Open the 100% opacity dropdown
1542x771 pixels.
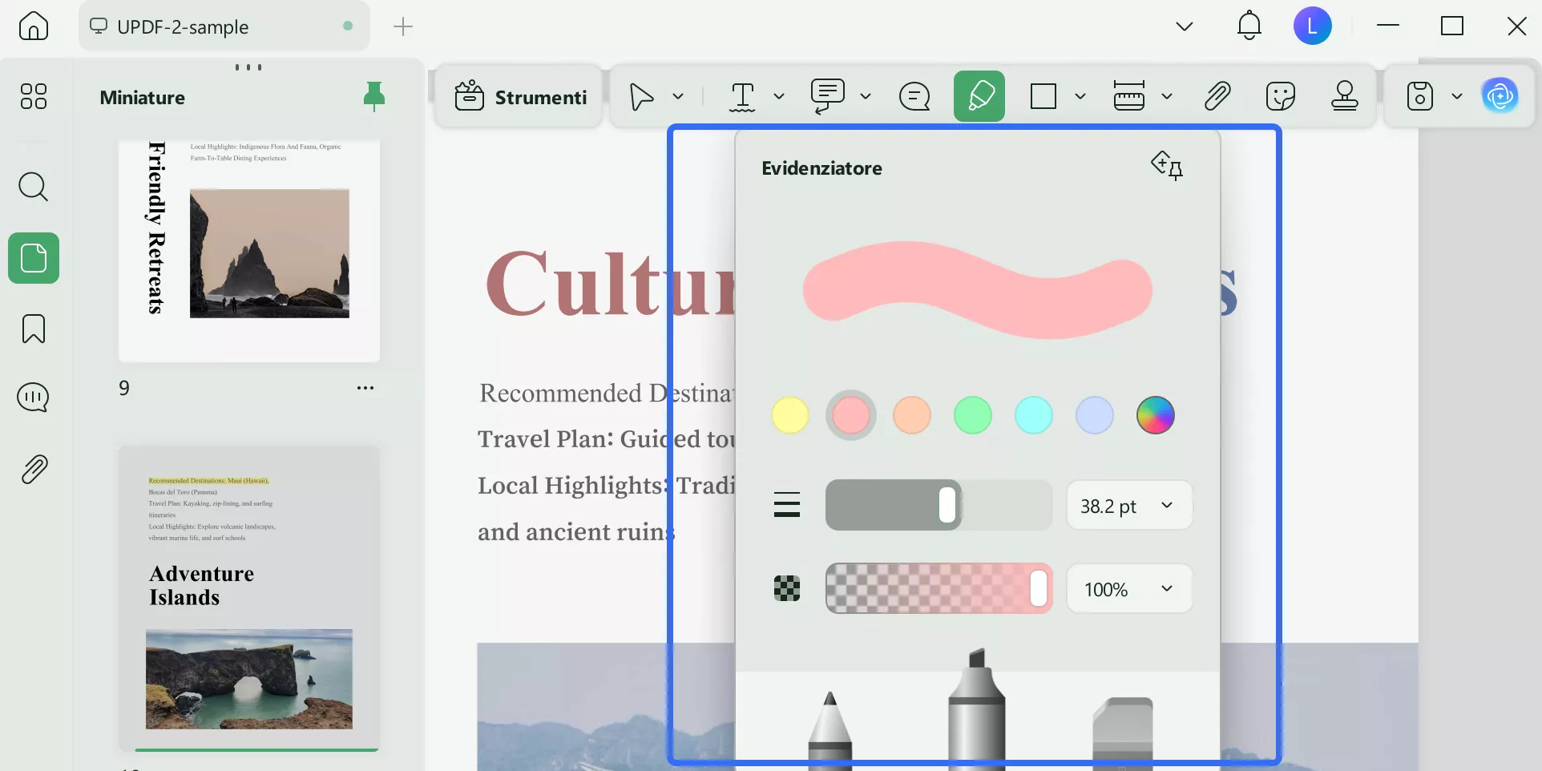point(1129,589)
